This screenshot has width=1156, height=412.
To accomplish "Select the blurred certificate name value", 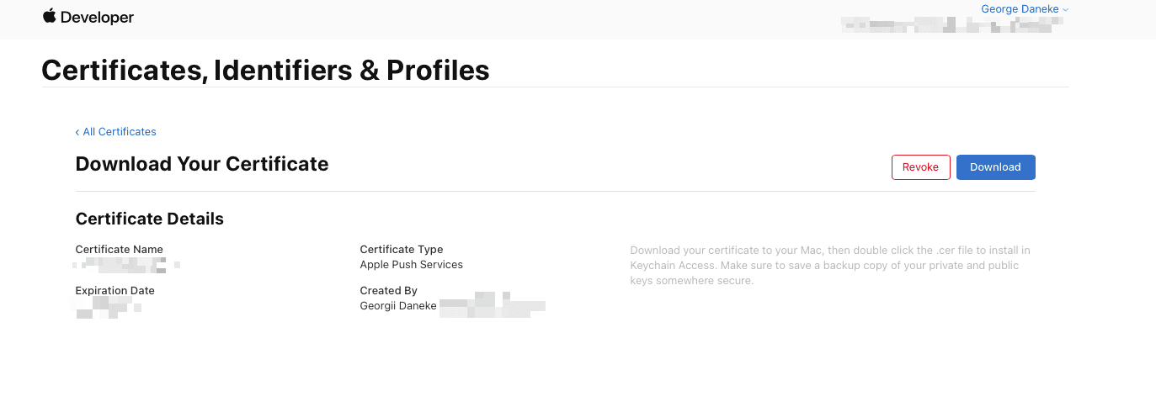I will pyautogui.click(x=126, y=266).
